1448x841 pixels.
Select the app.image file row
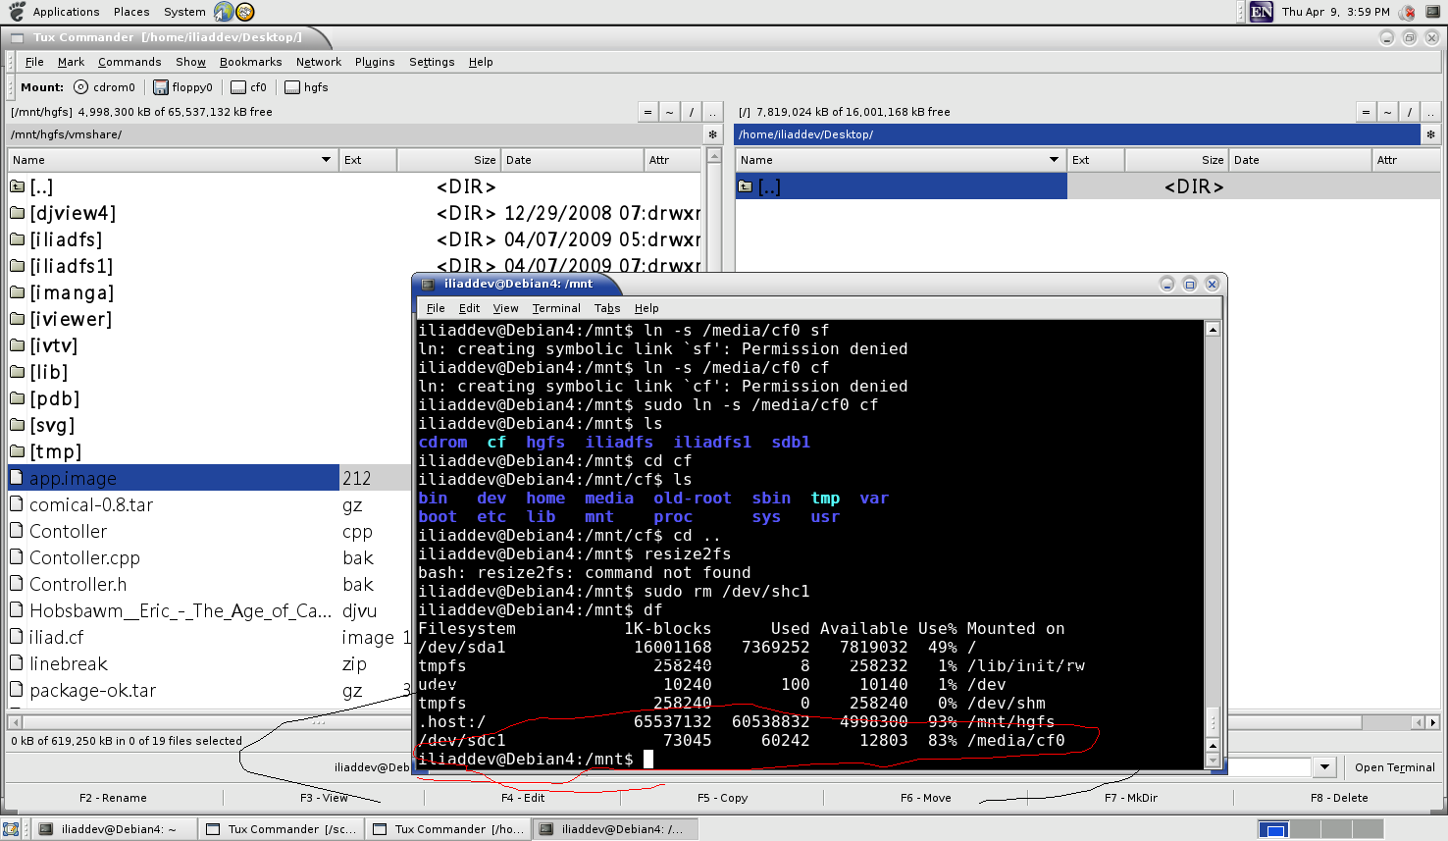point(208,478)
